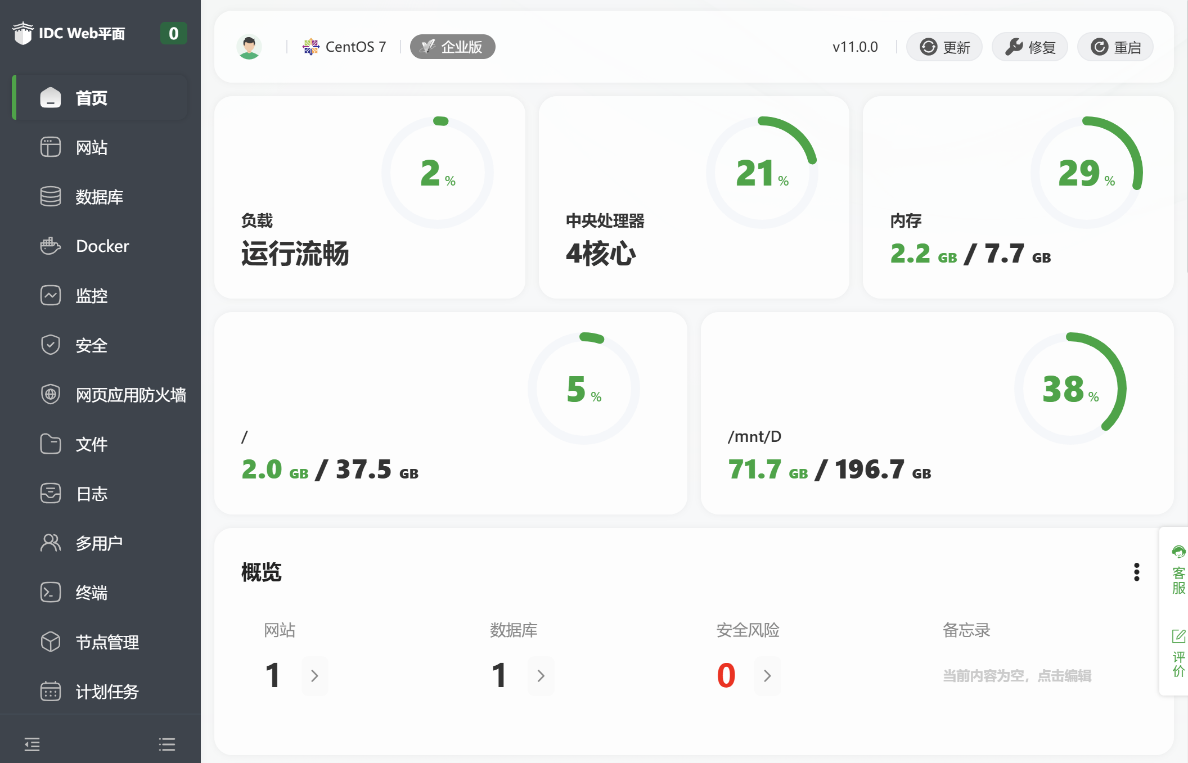The image size is (1188, 763).
Task: Click the 内存 29% memory gauge
Action: 1087,173
